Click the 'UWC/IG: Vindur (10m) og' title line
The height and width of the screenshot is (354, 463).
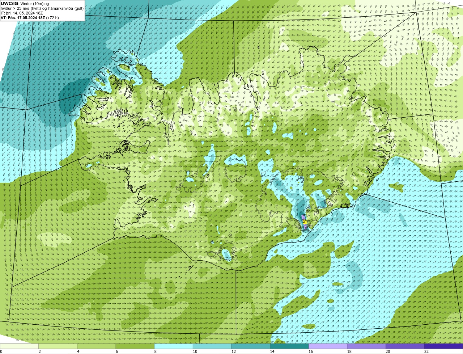[x=25, y=4]
